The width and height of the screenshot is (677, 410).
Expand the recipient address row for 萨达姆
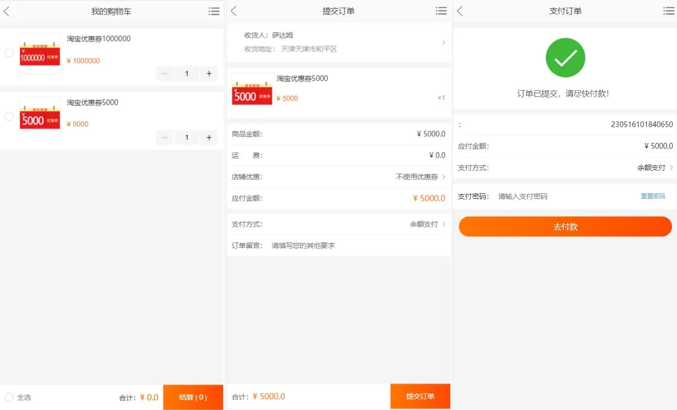coord(339,43)
